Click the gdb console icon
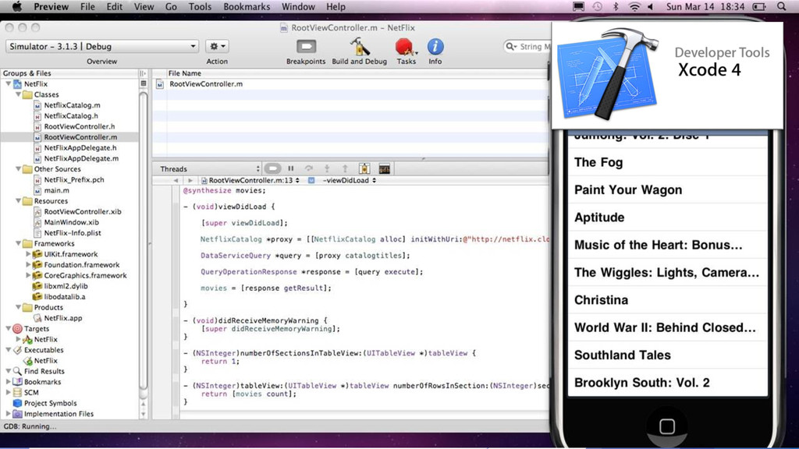 [384, 168]
